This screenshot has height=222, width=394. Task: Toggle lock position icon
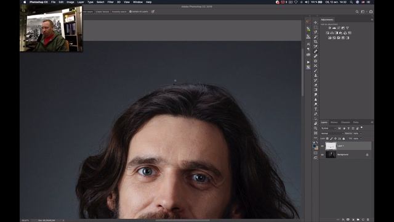336,138
